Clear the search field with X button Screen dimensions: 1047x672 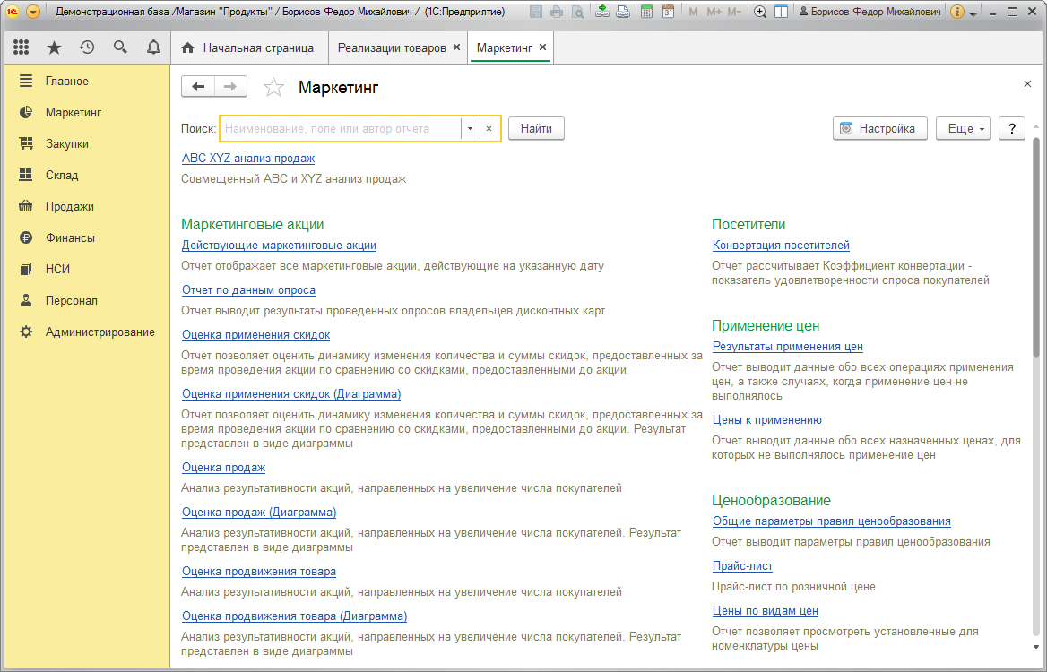coord(489,129)
